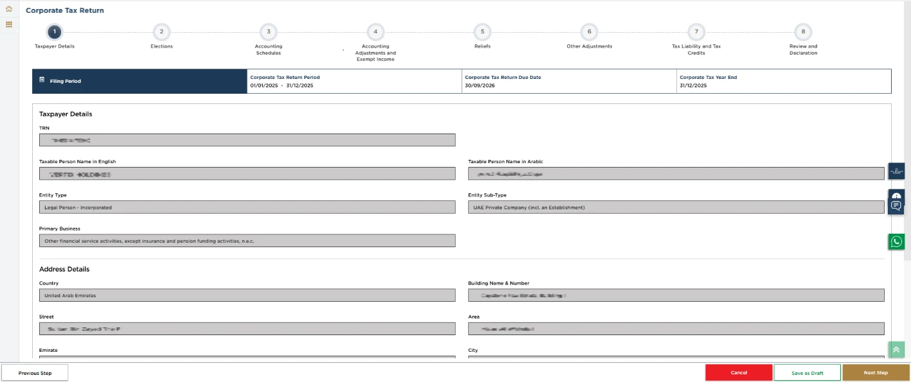Click the Country field
The height and width of the screenshot is (382, 911).
(248, 295)
